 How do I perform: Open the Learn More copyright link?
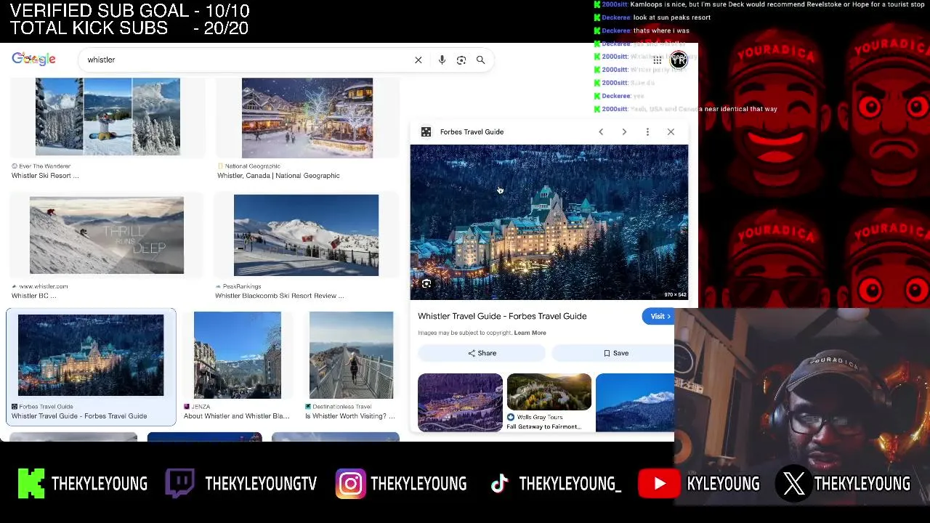coord(530,333)
